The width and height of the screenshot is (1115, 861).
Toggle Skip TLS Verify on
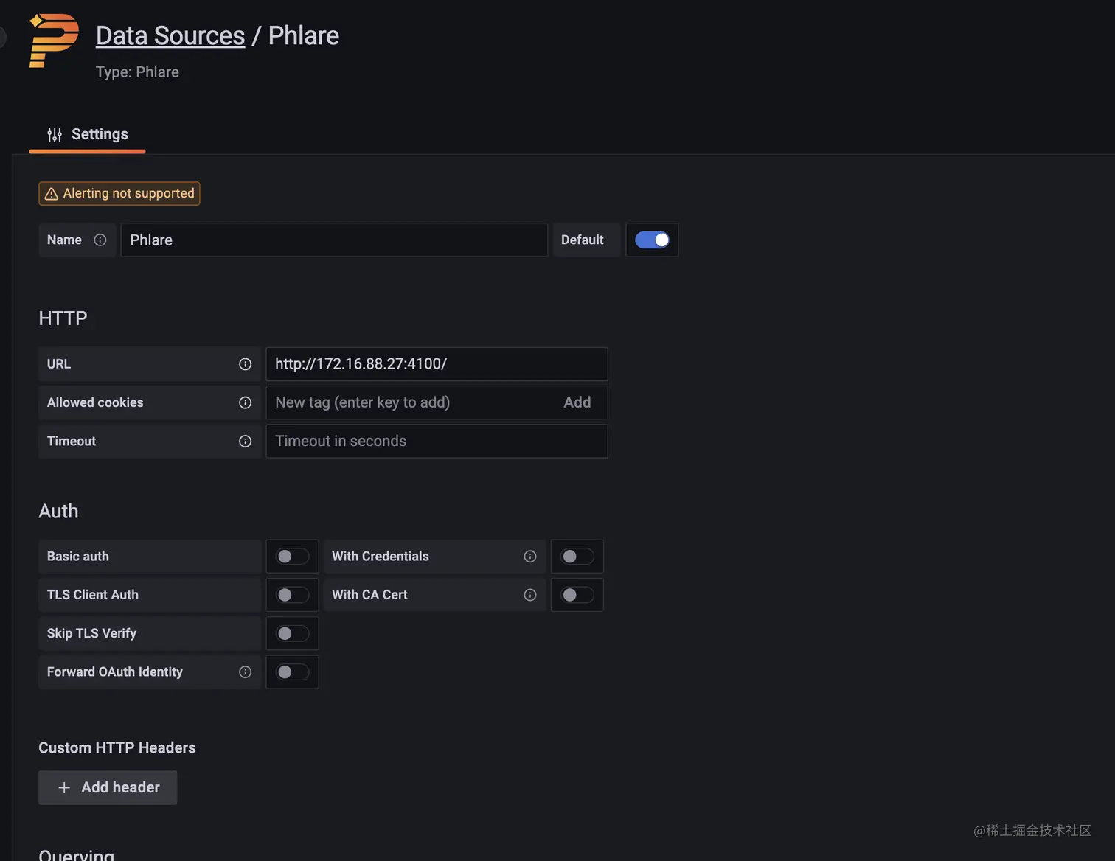pos(292,634)
